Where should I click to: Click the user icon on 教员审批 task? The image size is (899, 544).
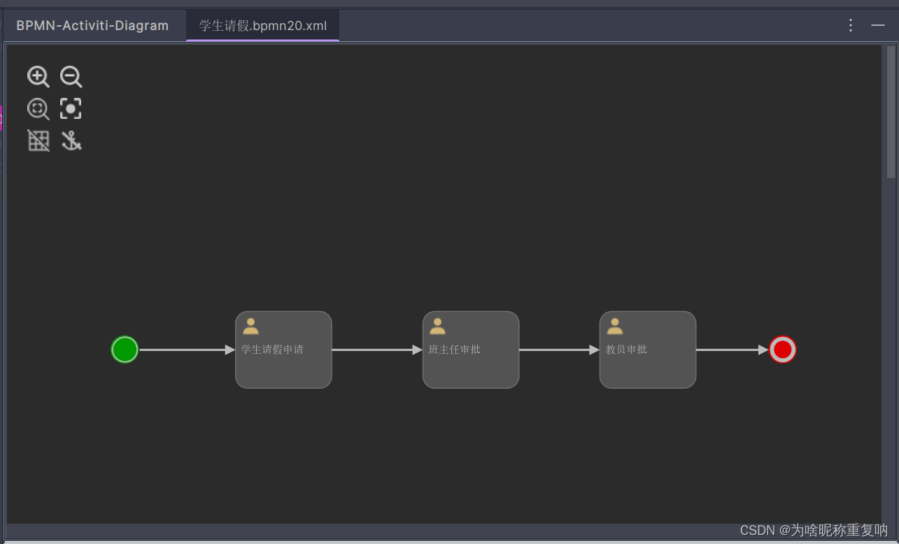[615, 326]
